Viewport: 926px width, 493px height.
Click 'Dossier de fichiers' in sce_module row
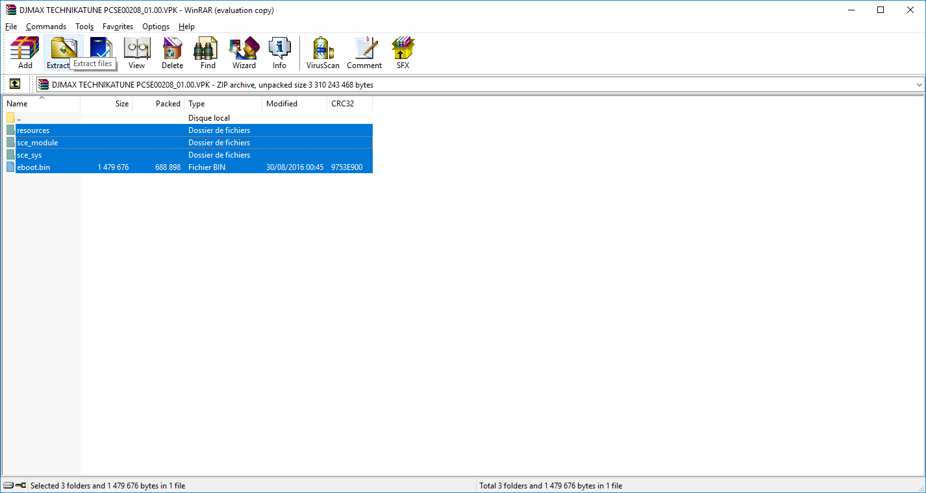coord(219,143)
